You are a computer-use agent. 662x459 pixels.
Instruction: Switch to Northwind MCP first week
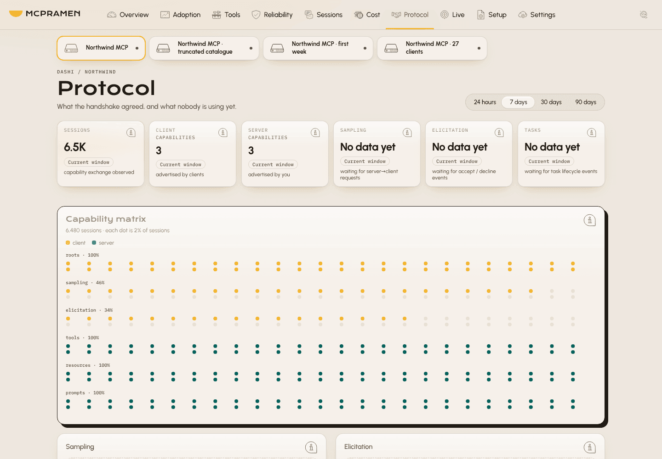[x=318, y=48]
